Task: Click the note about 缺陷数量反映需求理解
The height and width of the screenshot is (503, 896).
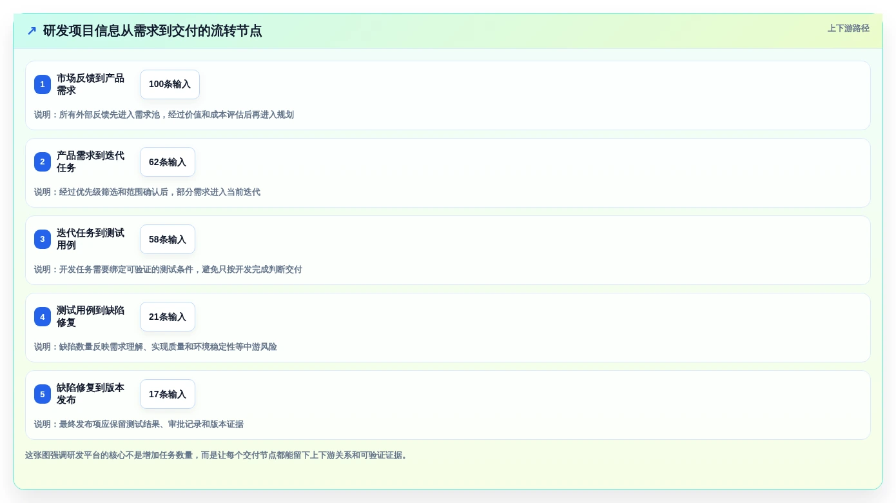Action: coord(155,347)
